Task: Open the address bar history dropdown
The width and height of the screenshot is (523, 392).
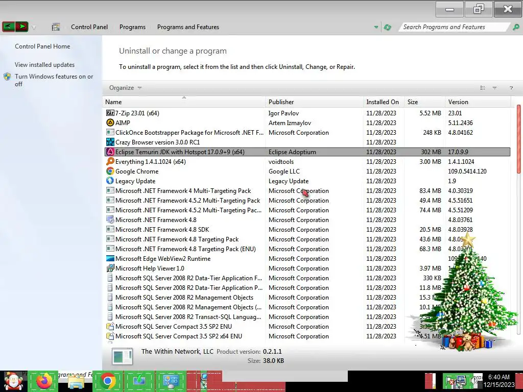Action: point(376,27)
